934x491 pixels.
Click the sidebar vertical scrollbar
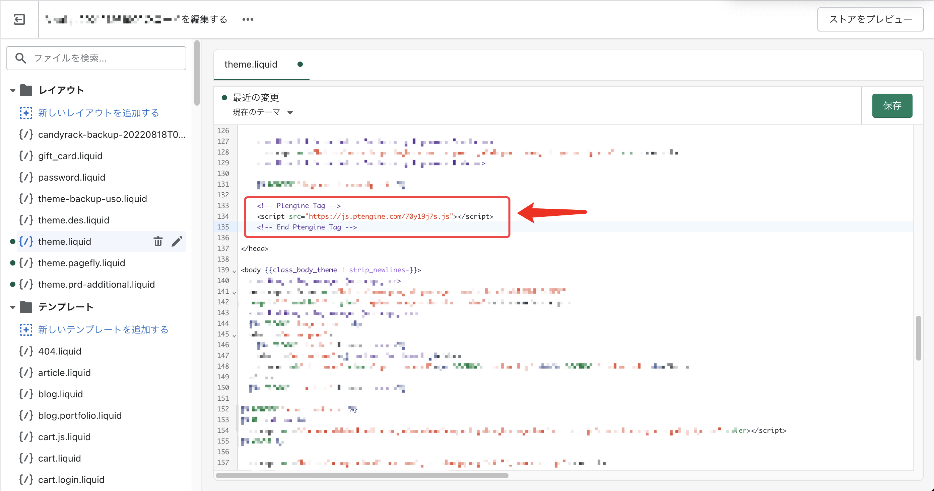[197, 73]
